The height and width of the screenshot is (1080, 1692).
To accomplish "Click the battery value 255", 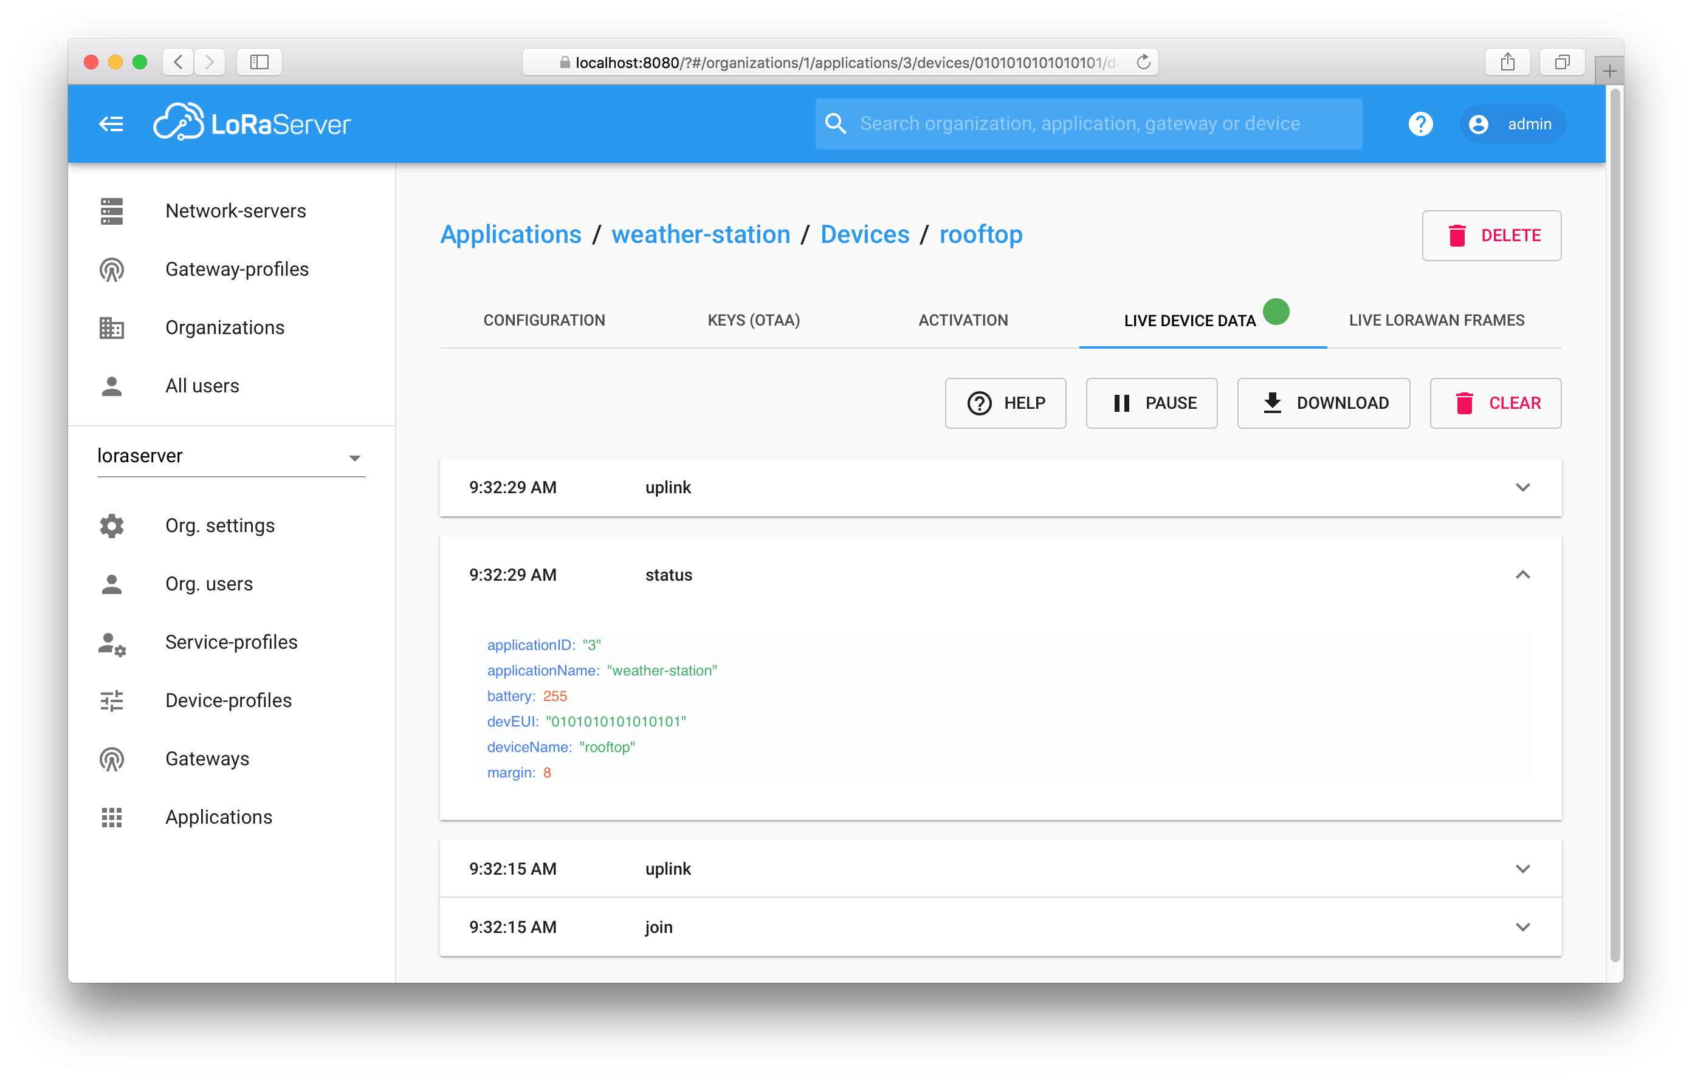I will [x=554, y=696].
